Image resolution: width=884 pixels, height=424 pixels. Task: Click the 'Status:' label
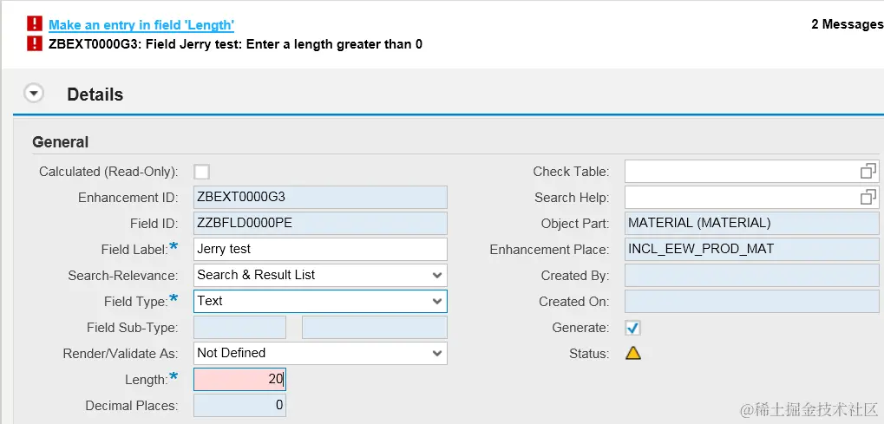click(x=589, y=354)
